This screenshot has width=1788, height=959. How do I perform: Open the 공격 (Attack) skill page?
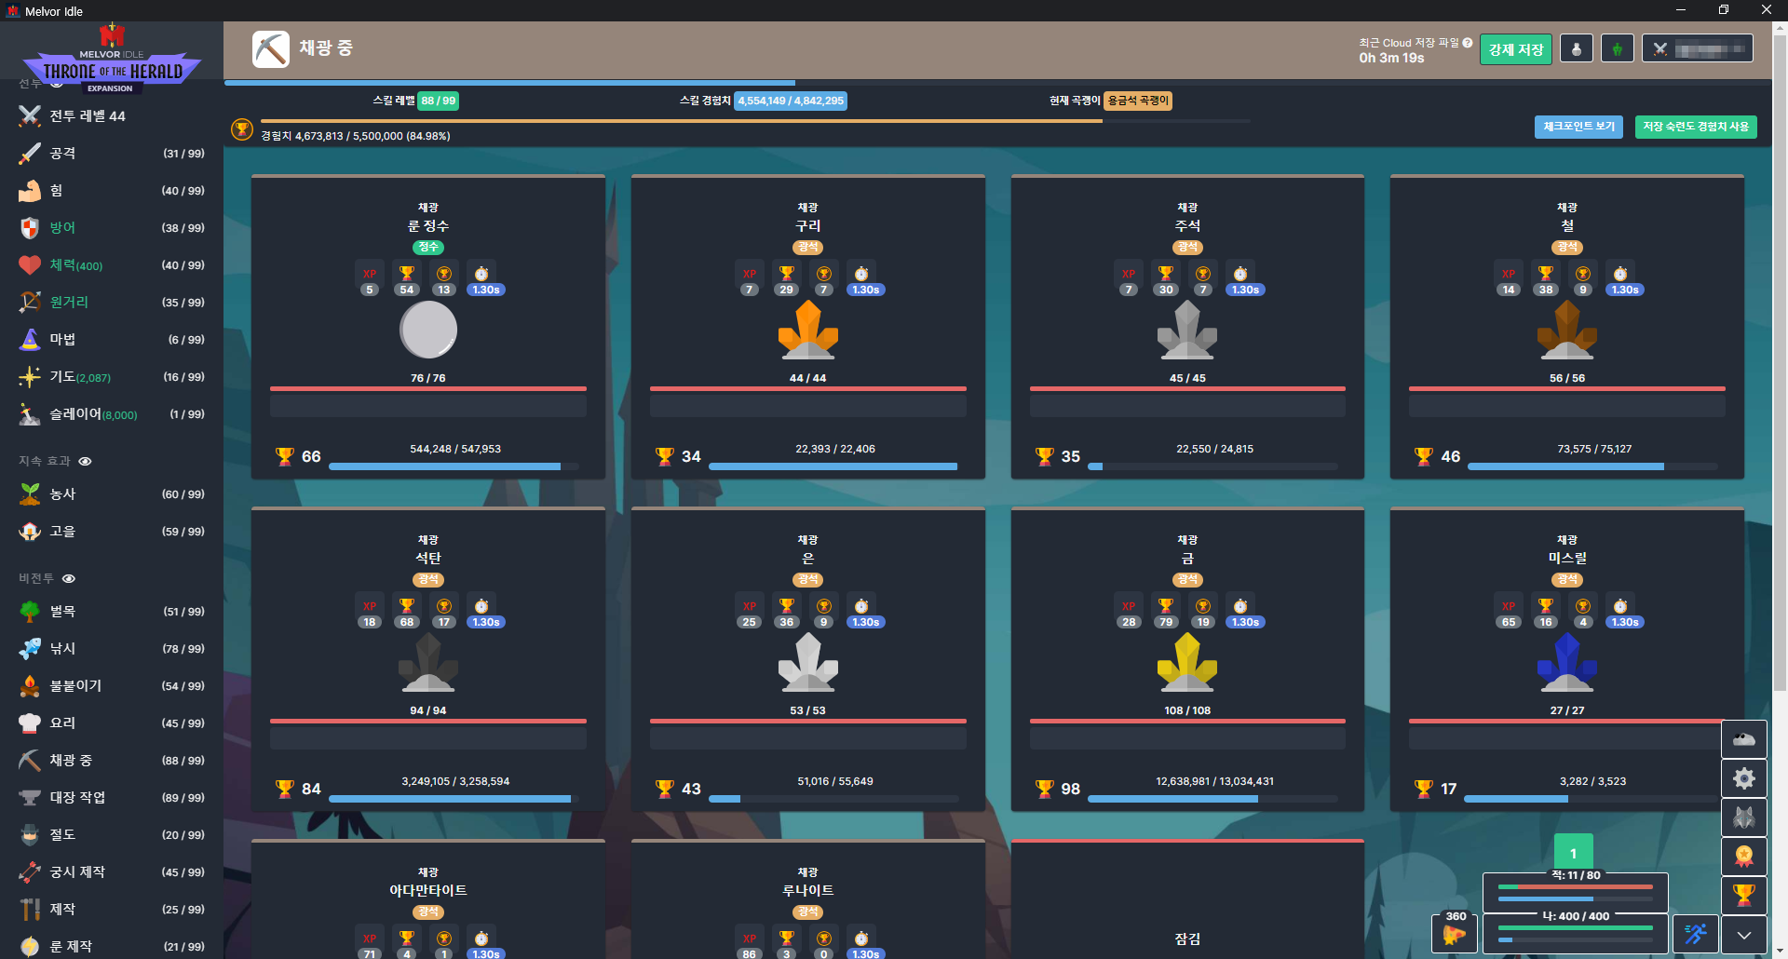[x=112, y=153]
